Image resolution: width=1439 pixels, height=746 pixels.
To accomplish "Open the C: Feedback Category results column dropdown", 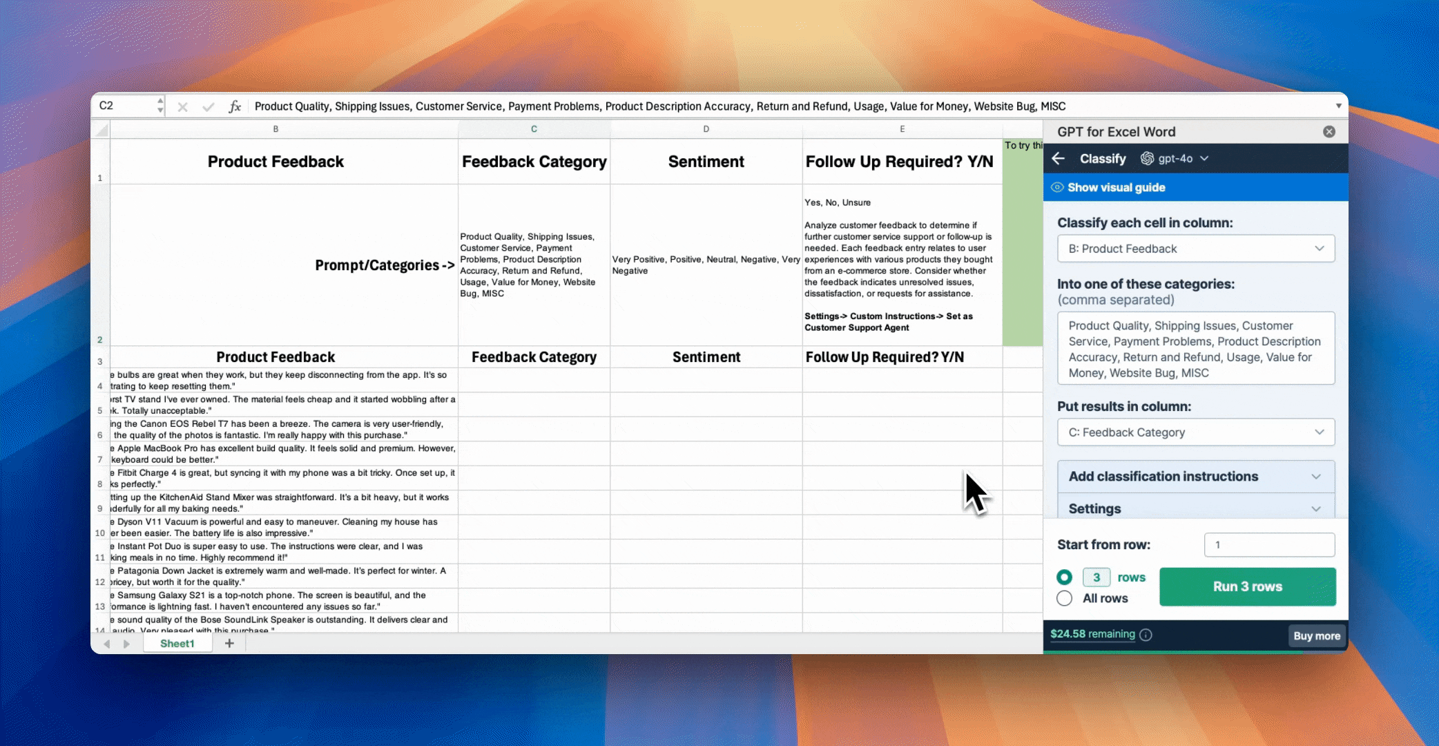I will pyautogui.click(x=1196, y=432).
